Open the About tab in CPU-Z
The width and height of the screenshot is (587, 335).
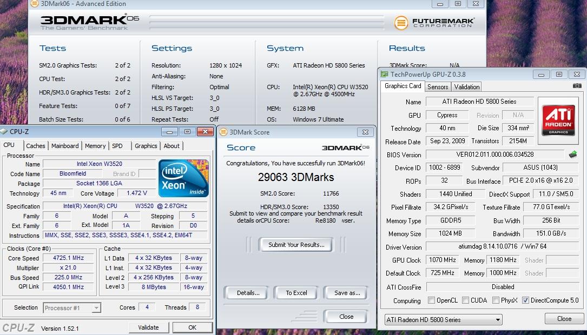[x=172, y=146]
